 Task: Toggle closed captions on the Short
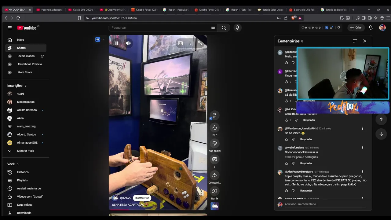click(181, 43)
